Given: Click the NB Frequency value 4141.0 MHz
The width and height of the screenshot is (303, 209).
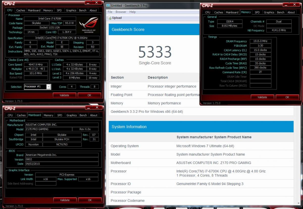Looking at the screenshot, I should point(279,30).
